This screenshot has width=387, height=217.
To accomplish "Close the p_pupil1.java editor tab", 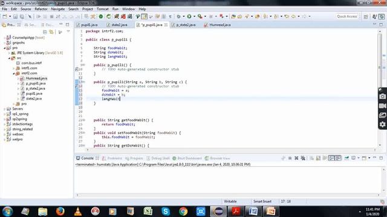I will [x=166, y=25].
